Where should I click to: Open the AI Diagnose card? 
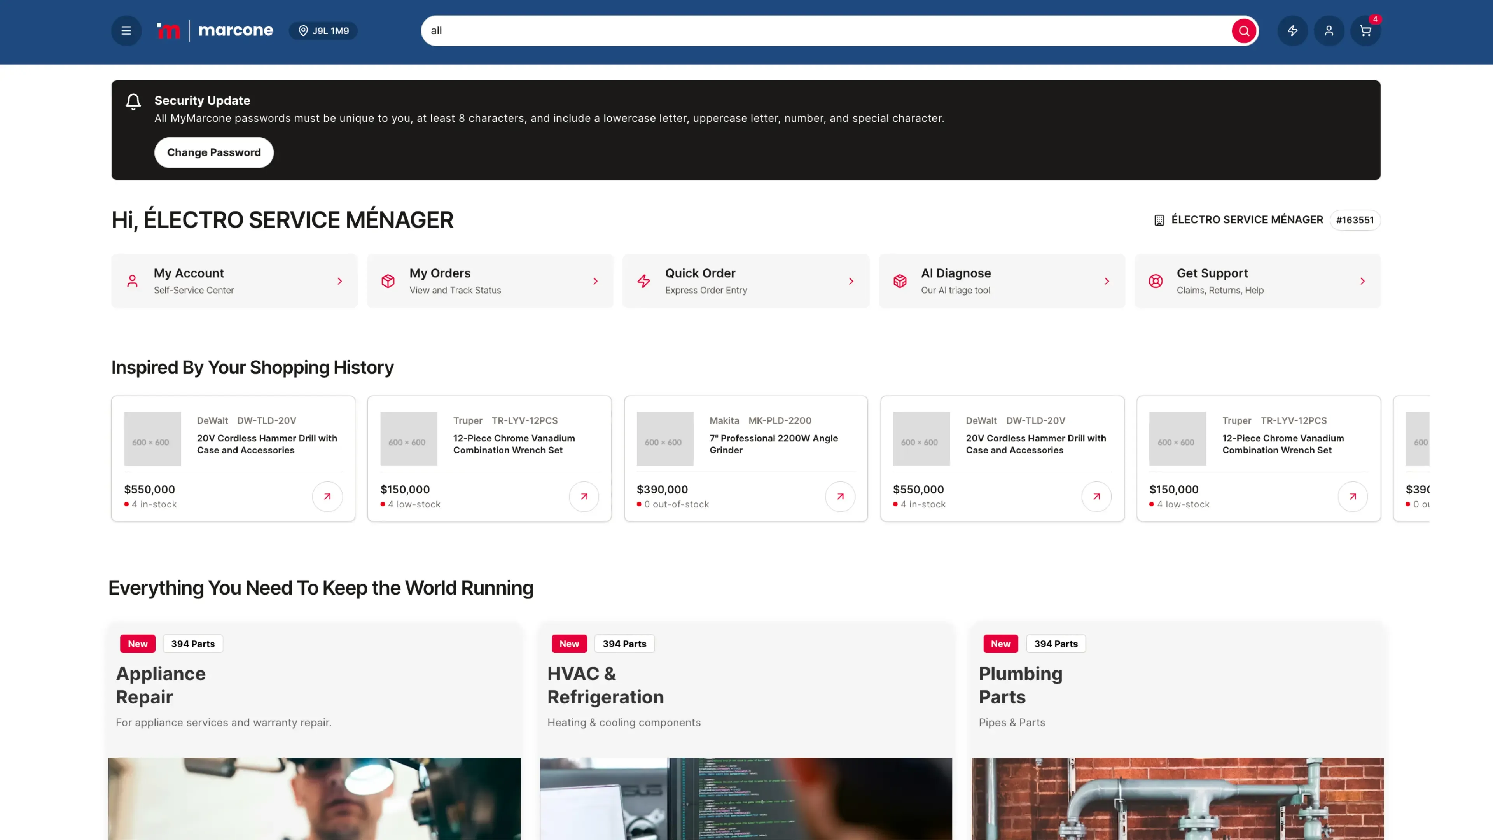(1002, 281)
